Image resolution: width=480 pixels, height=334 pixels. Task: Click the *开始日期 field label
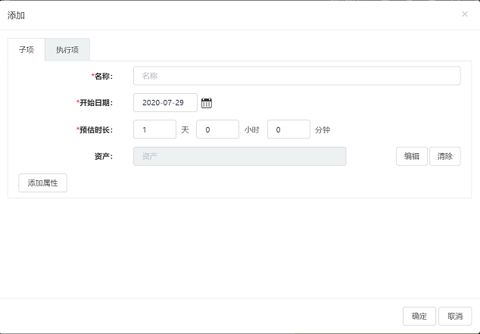click(95, 103)
